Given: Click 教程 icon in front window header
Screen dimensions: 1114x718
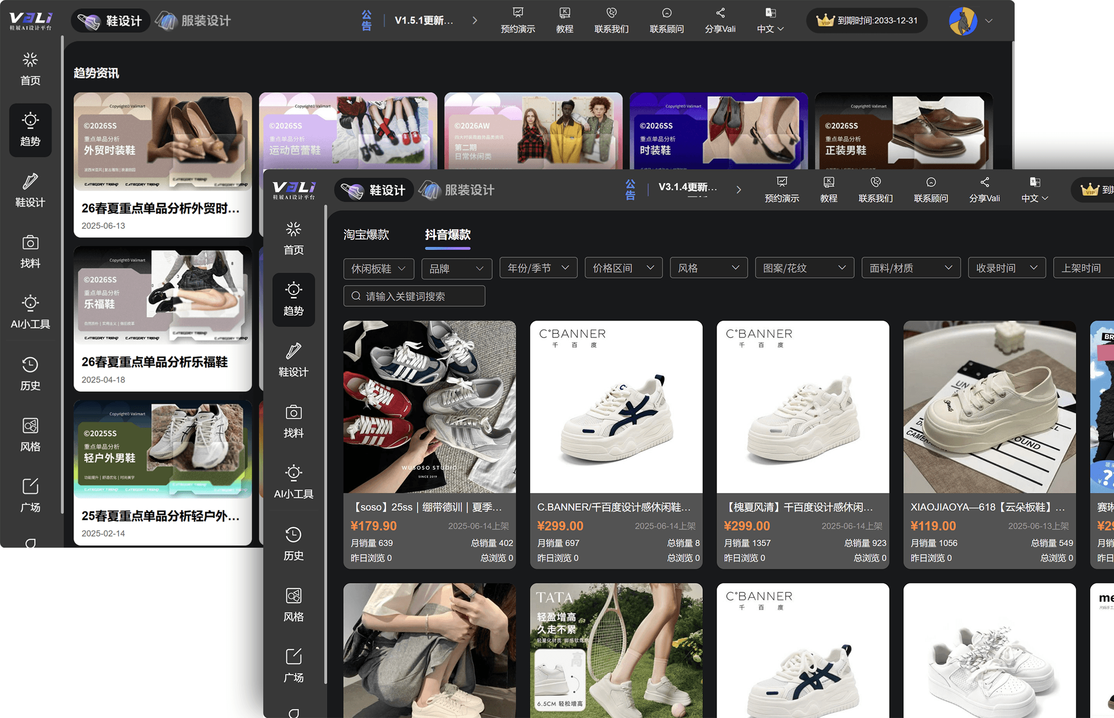Looking at the screenshot, I should point(829,182).
